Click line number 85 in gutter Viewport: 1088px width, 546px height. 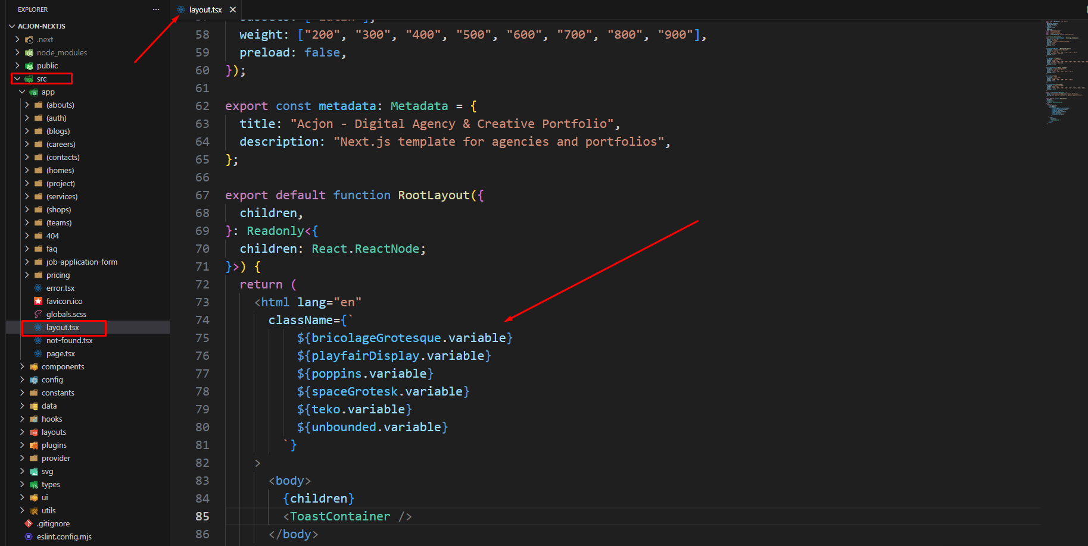202,516
